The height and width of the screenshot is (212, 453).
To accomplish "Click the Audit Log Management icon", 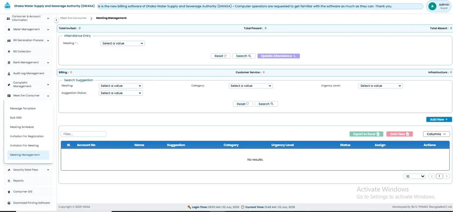I will point(9,74).
